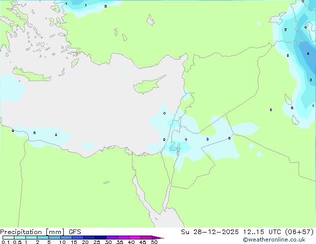The image size is (316, 244).
Task: Click the 5–10 mm blue legend swatch
Action: (x=54, y=238)
